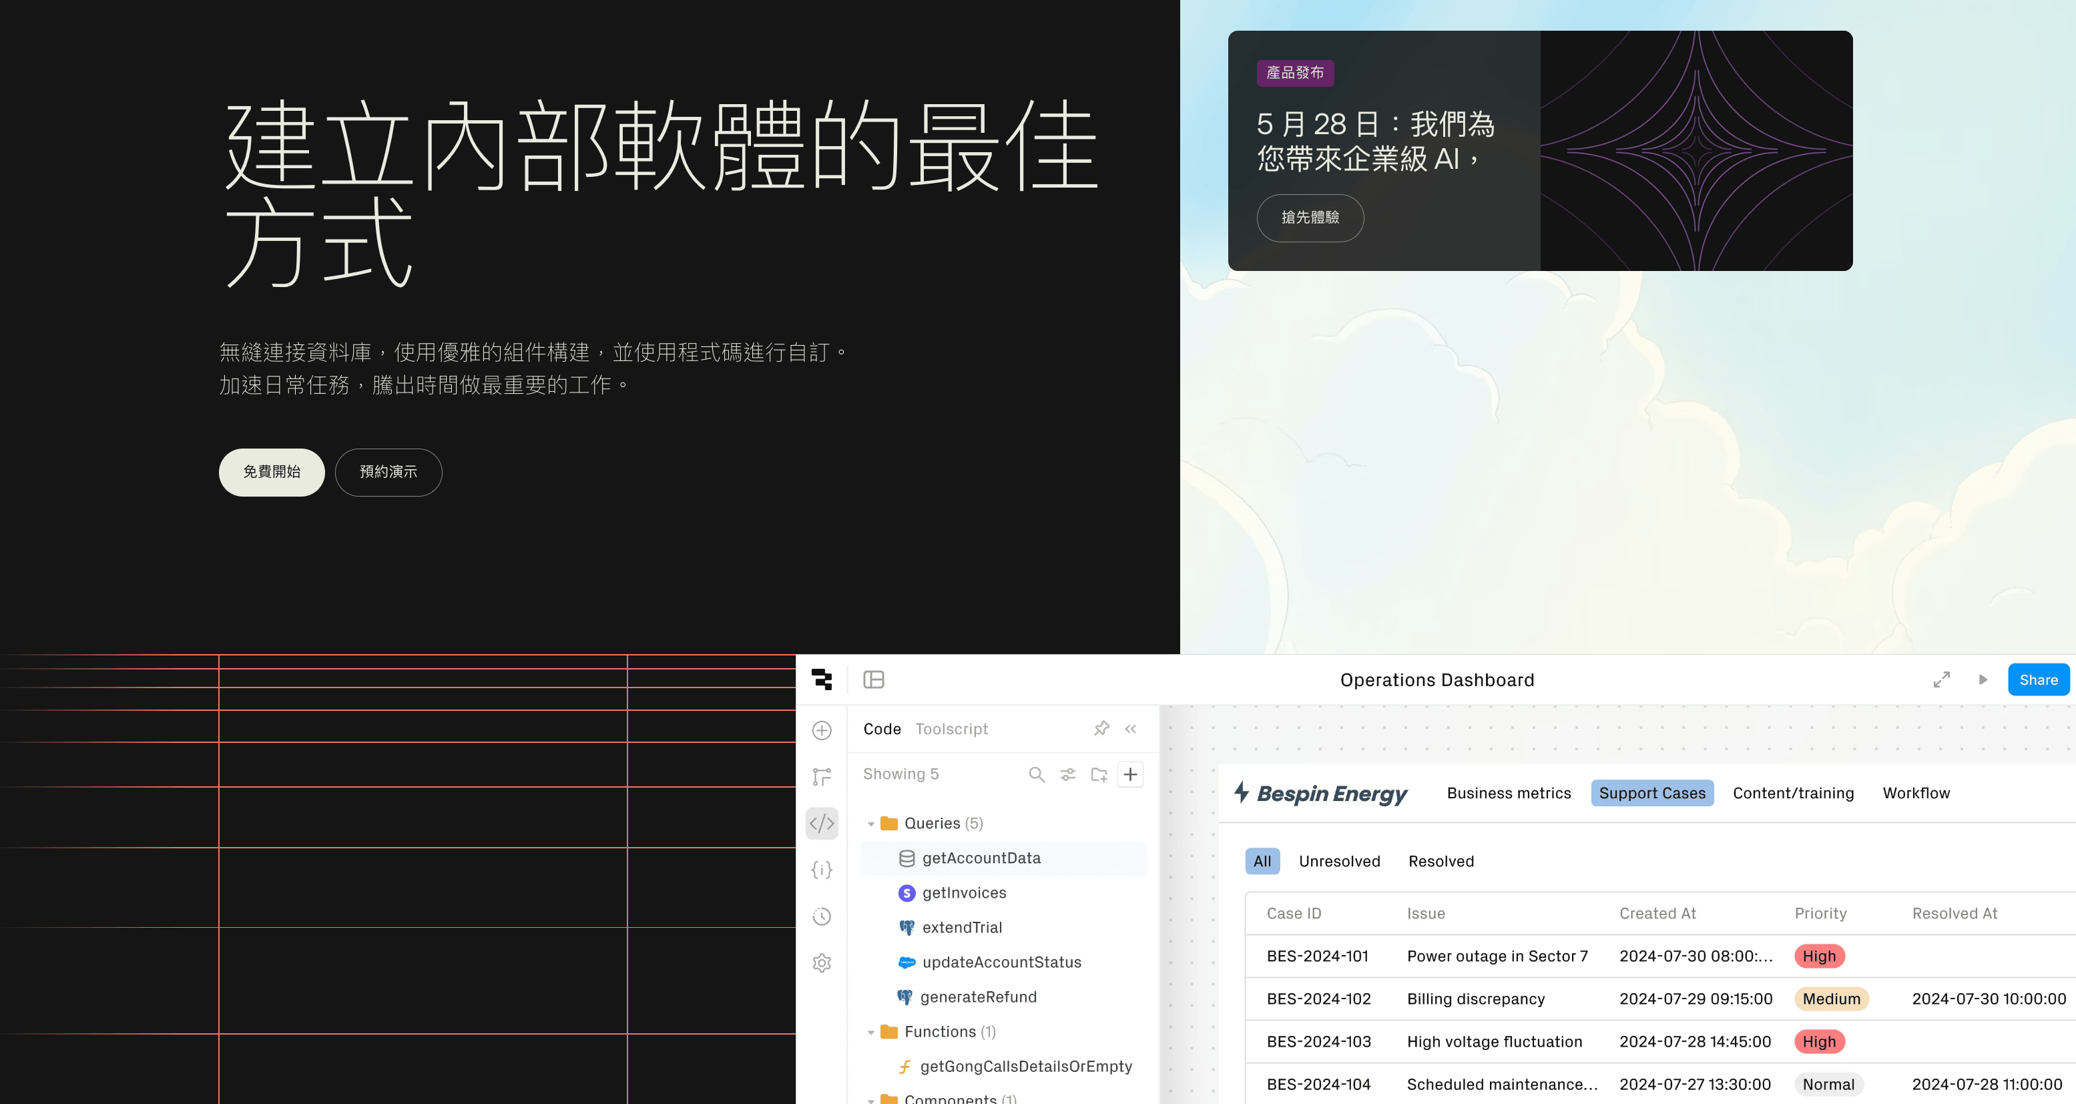Image resolution: width=2076 pixels, height=1104 pixels.
Task: Open the Settings gear icon in the sidebar
Action: [821, 963]
